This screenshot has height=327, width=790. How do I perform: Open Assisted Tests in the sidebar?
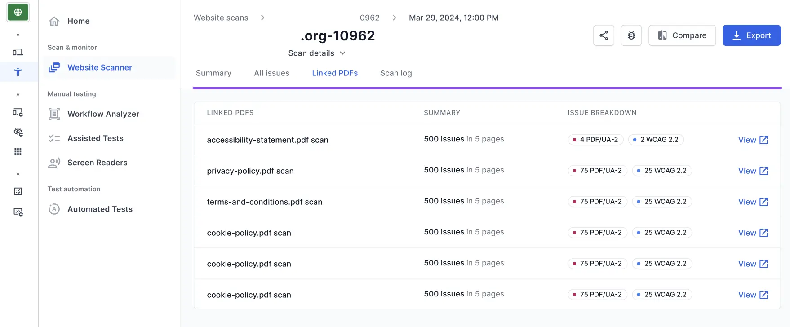(95, 138)
